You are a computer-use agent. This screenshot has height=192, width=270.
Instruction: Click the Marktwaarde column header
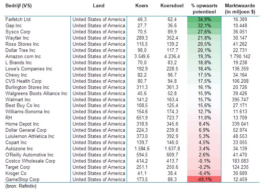tap(240, 9)
